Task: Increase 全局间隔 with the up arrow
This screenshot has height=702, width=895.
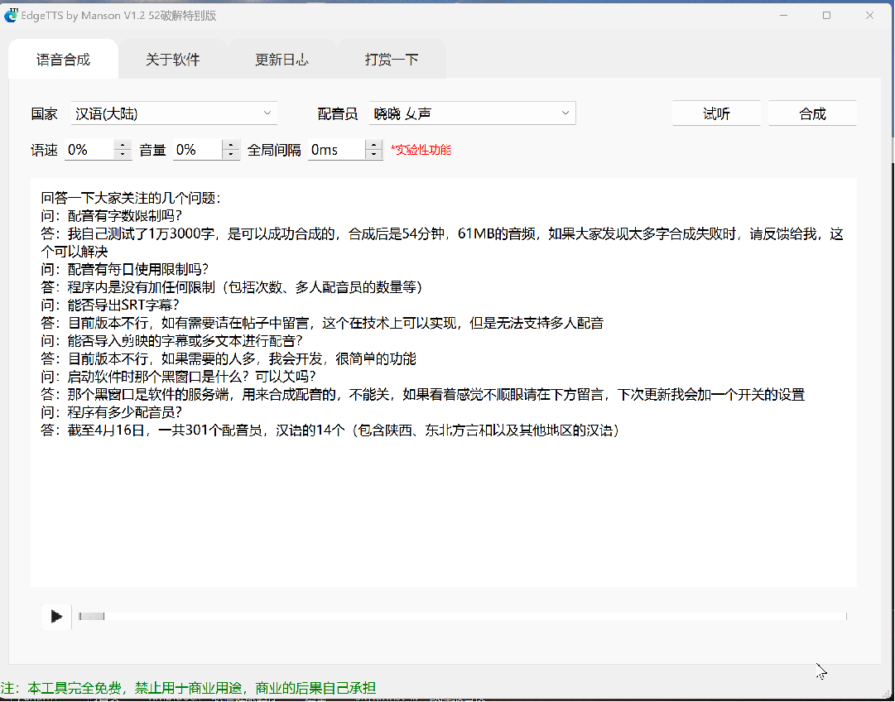Action: [374, 145]
